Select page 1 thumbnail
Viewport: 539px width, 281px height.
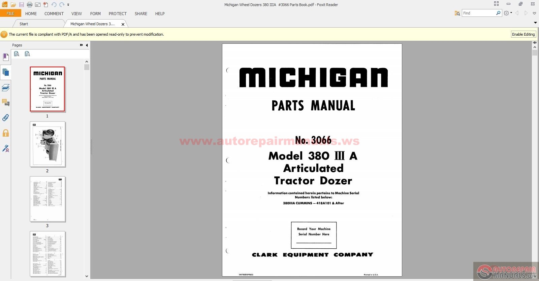click(47, 89)
